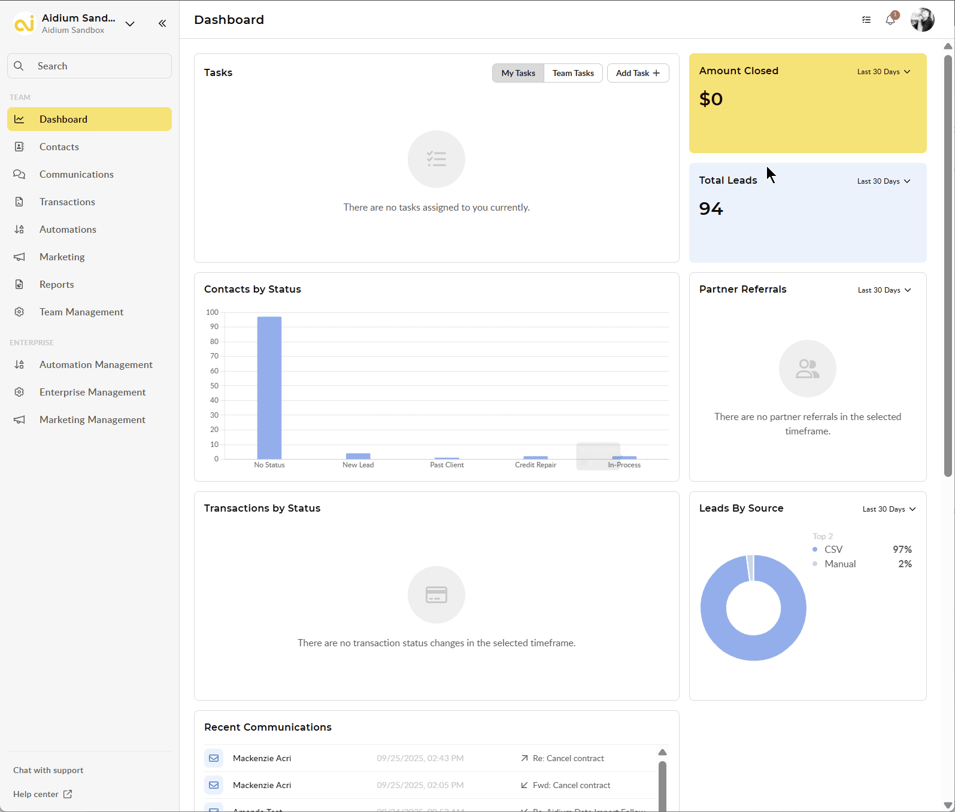Switch to My Tasks view
Image resolution: width=955 pixels, height=812 pixels.
tap(518, 73)
